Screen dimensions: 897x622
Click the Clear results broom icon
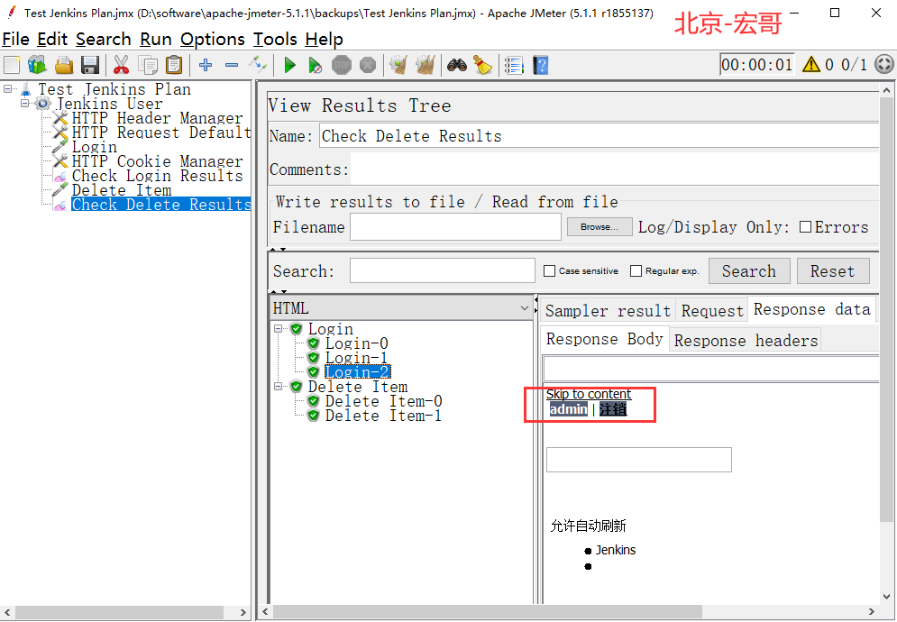(398, 65)
